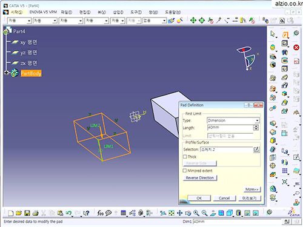Click the Length value stepper arrows
This screenshot has height=227, width=303.
tap(256, 128)
